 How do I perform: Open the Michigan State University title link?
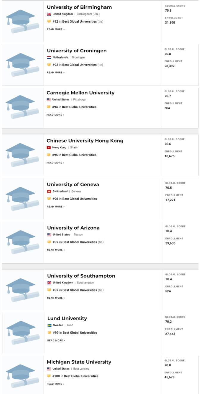(x=79, y=362)
